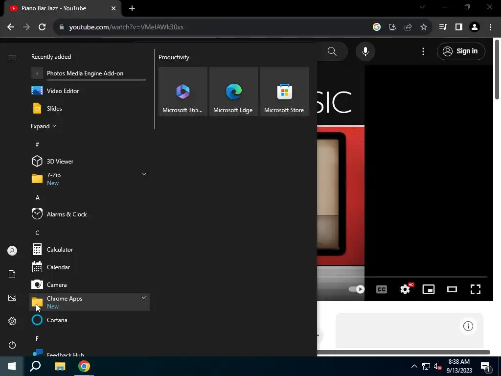This screenshot has height=376, width=501.
Task: Open Calendar app
Action: pos(90,267)
